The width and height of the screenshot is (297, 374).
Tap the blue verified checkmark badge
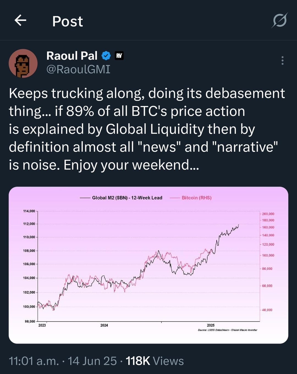[x=106, y=56]
